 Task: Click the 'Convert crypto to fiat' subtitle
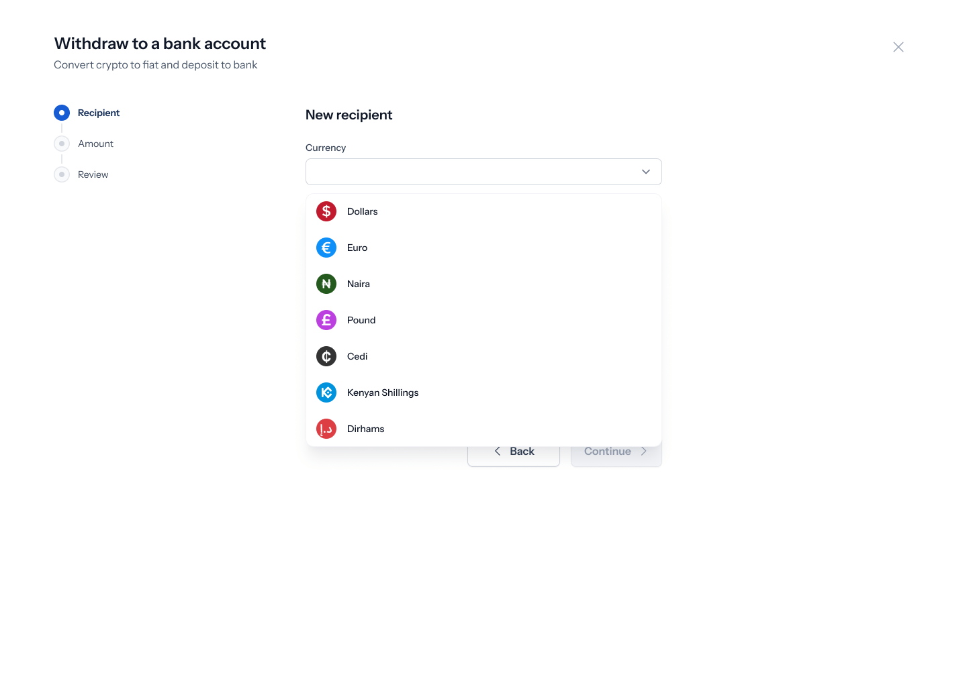(x=156, y=65)
